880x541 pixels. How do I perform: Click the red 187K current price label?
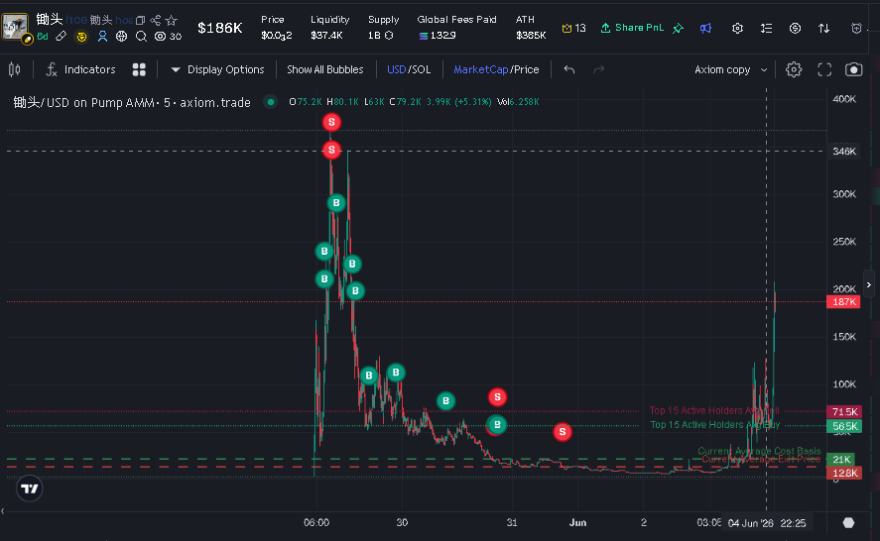(843, 302)
